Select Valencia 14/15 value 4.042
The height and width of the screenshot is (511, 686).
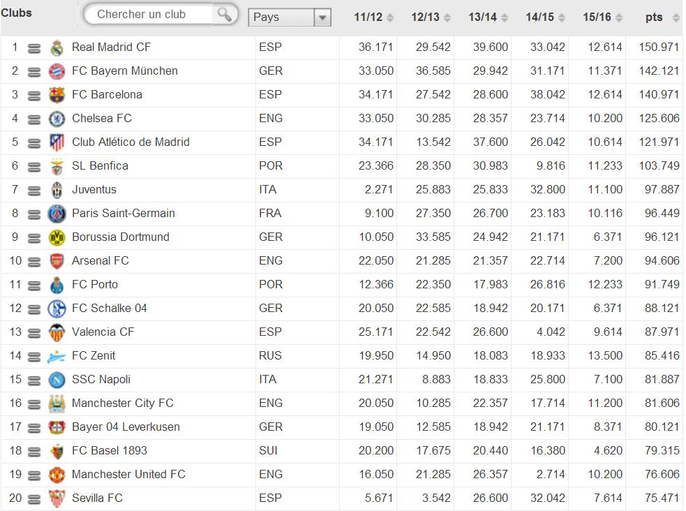tap(551, 332)
